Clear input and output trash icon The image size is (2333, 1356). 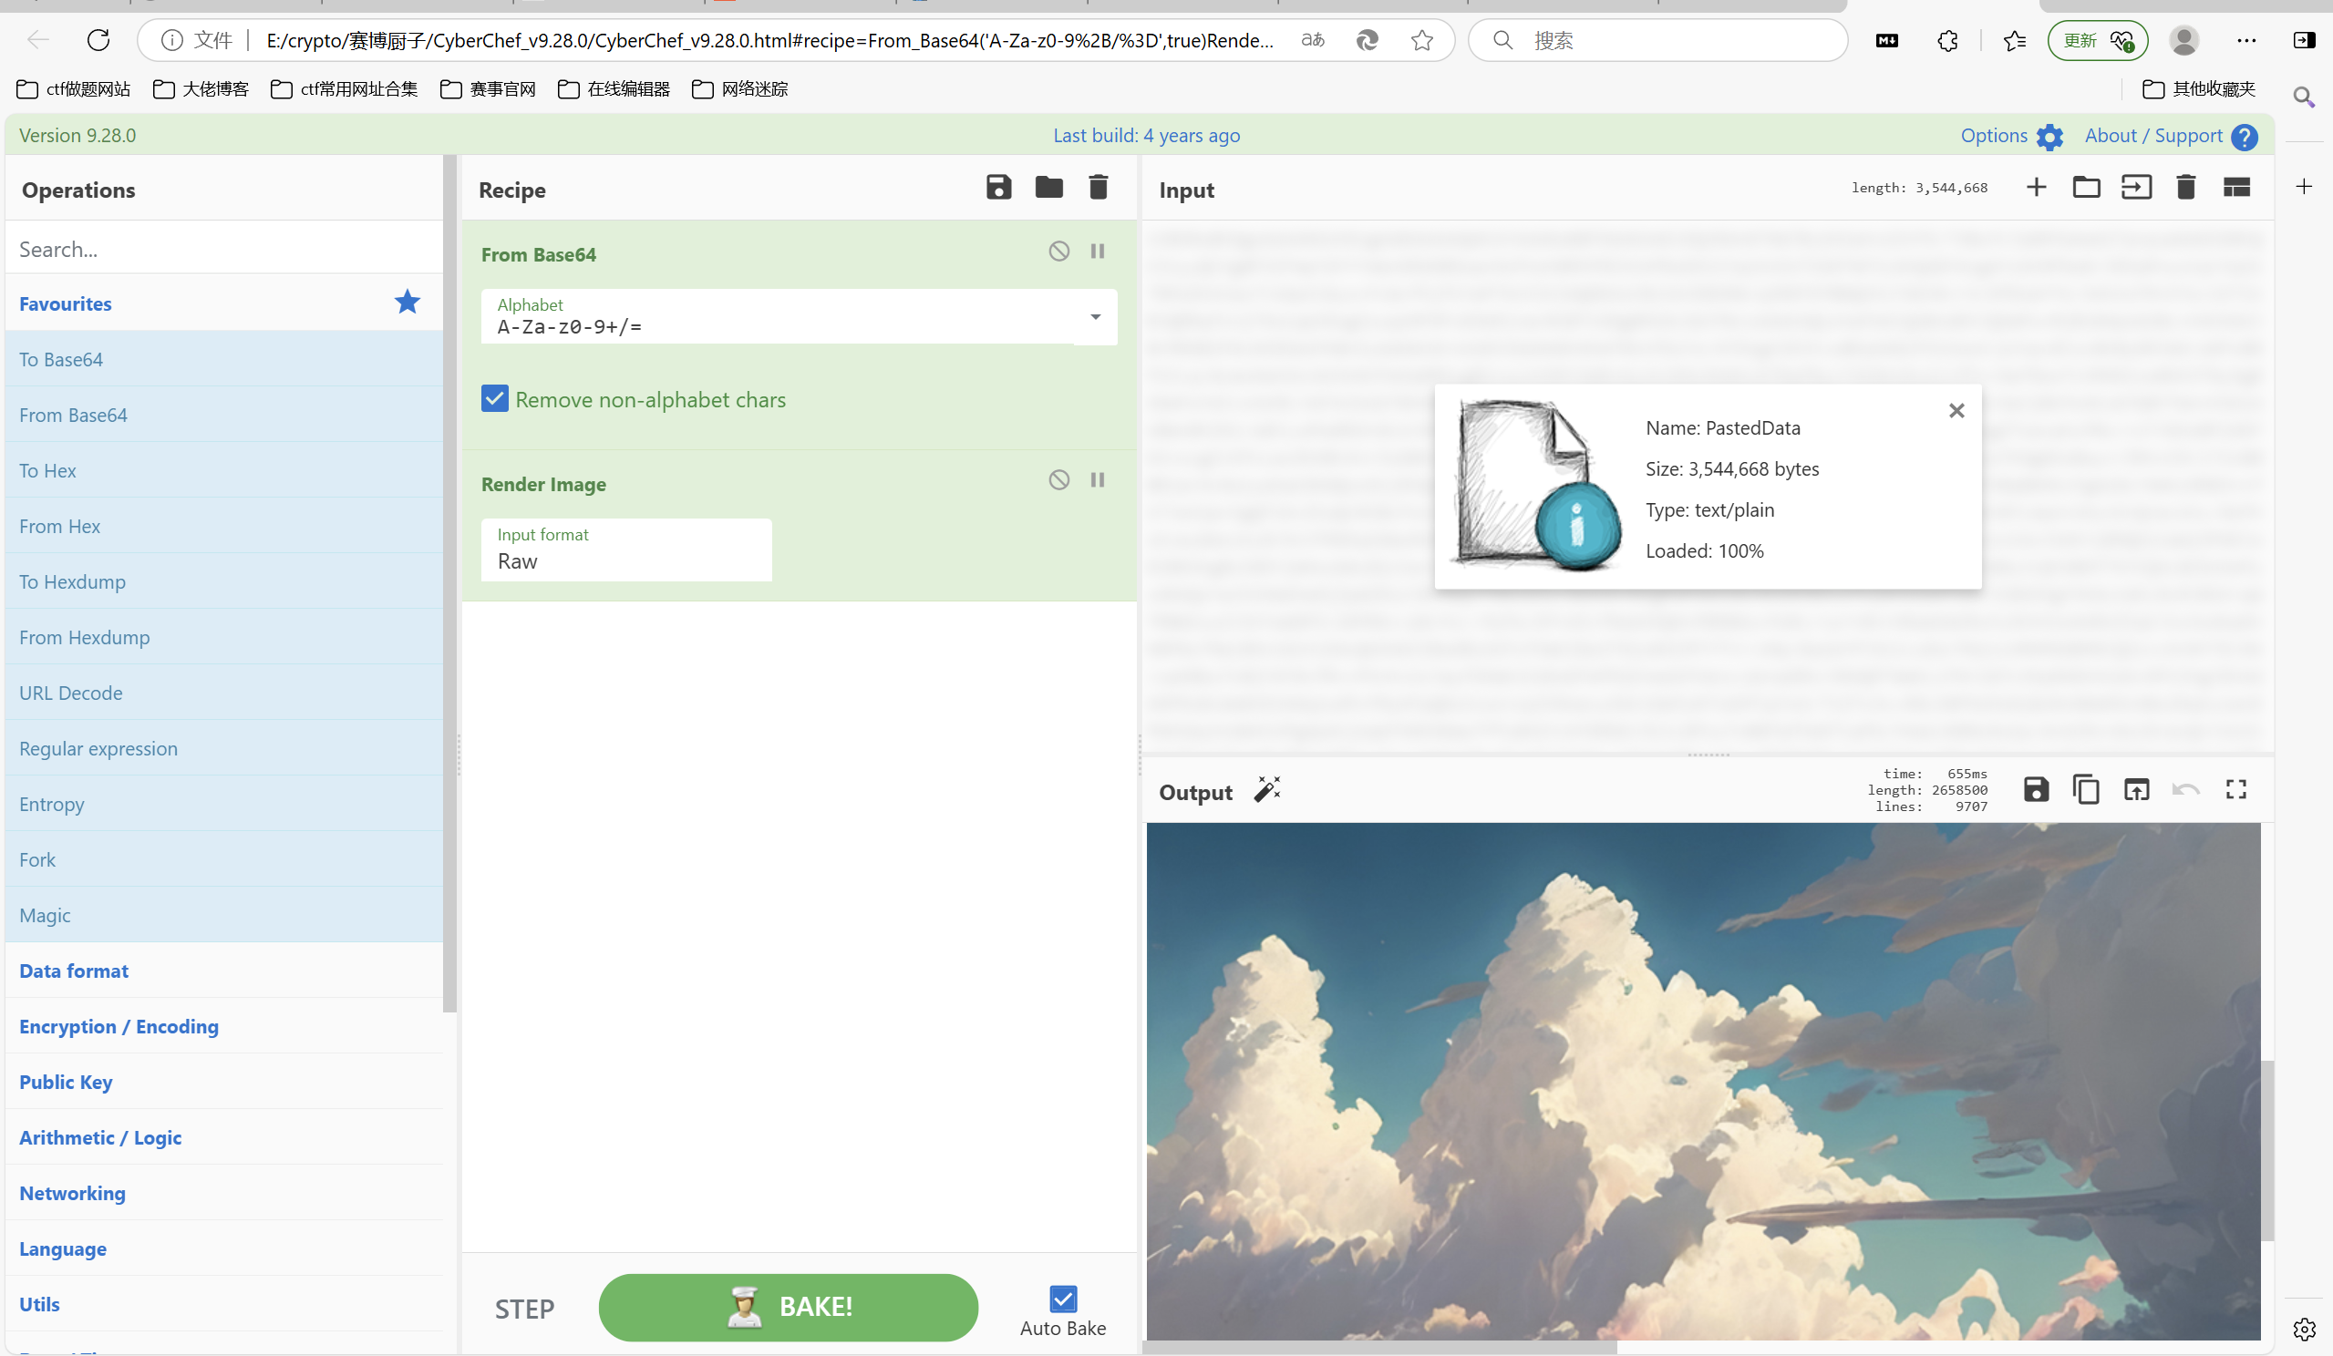tap(2186, 188)
